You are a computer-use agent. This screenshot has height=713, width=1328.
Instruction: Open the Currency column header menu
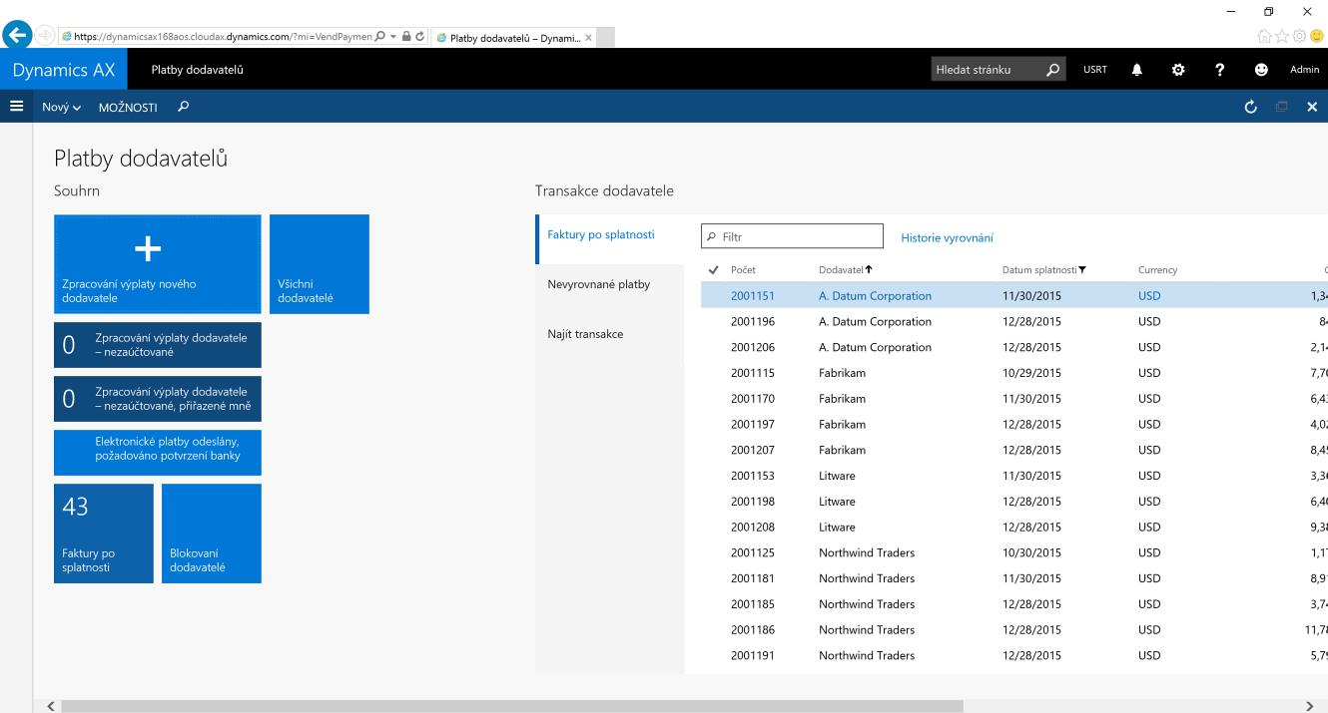point(1157,270)
